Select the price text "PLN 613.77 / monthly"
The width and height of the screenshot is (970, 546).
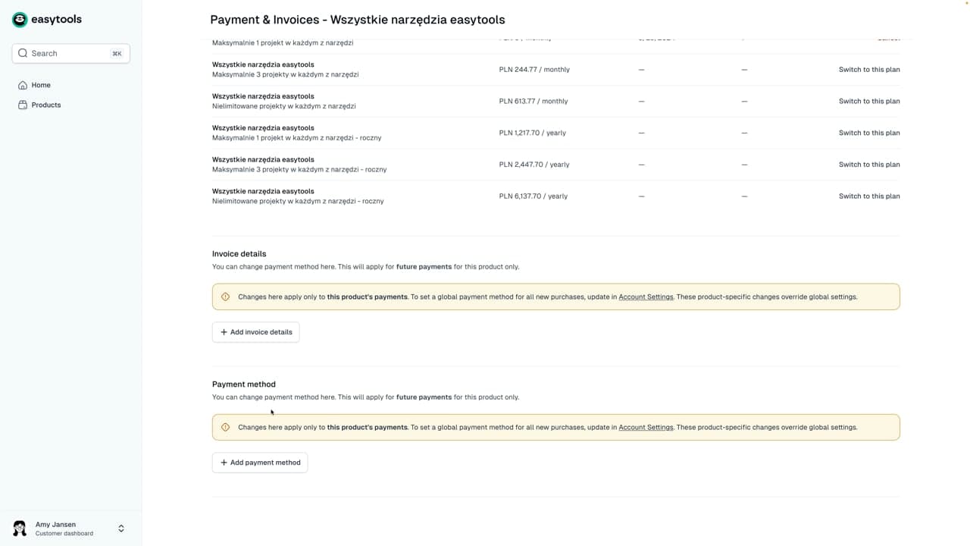533,102
